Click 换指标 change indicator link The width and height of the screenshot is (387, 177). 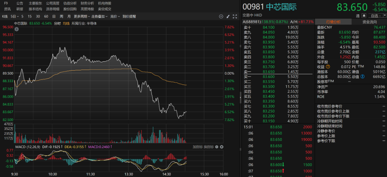[209, 147]
